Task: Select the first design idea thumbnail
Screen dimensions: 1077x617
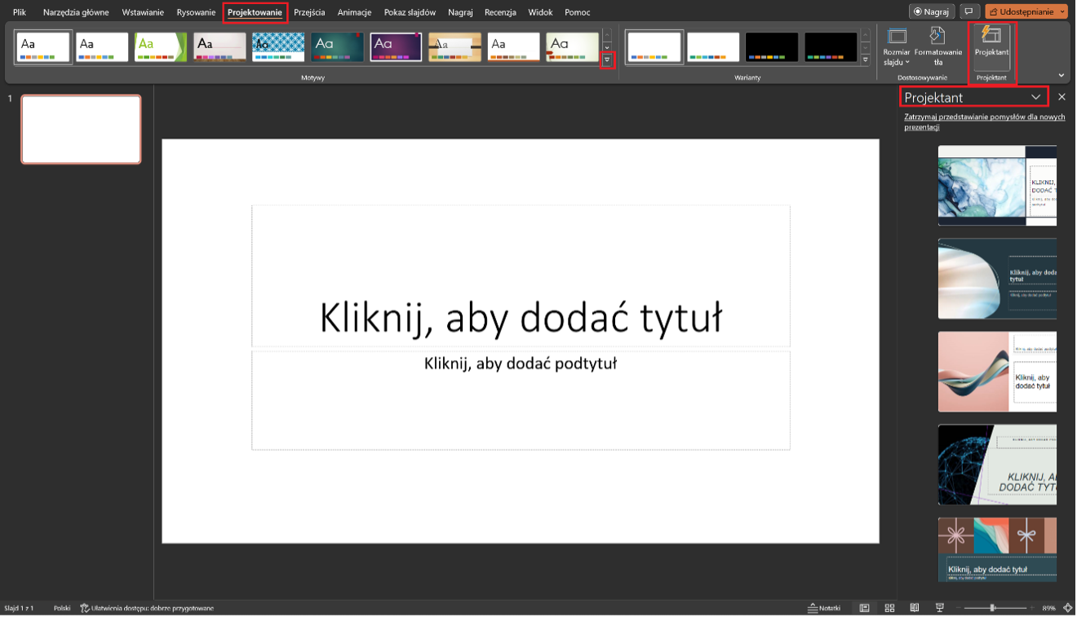Action: point(997,186)
